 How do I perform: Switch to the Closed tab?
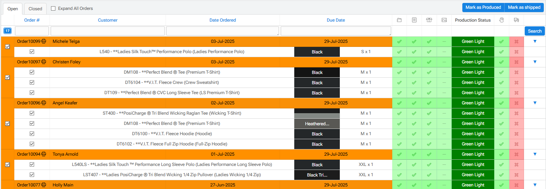pos(35,9)
